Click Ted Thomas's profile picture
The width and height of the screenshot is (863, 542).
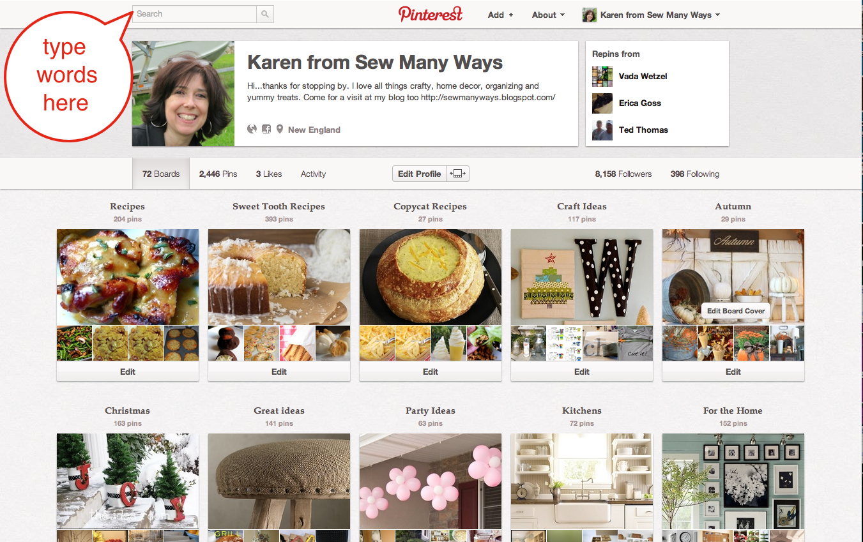click(x=602, y=130)
